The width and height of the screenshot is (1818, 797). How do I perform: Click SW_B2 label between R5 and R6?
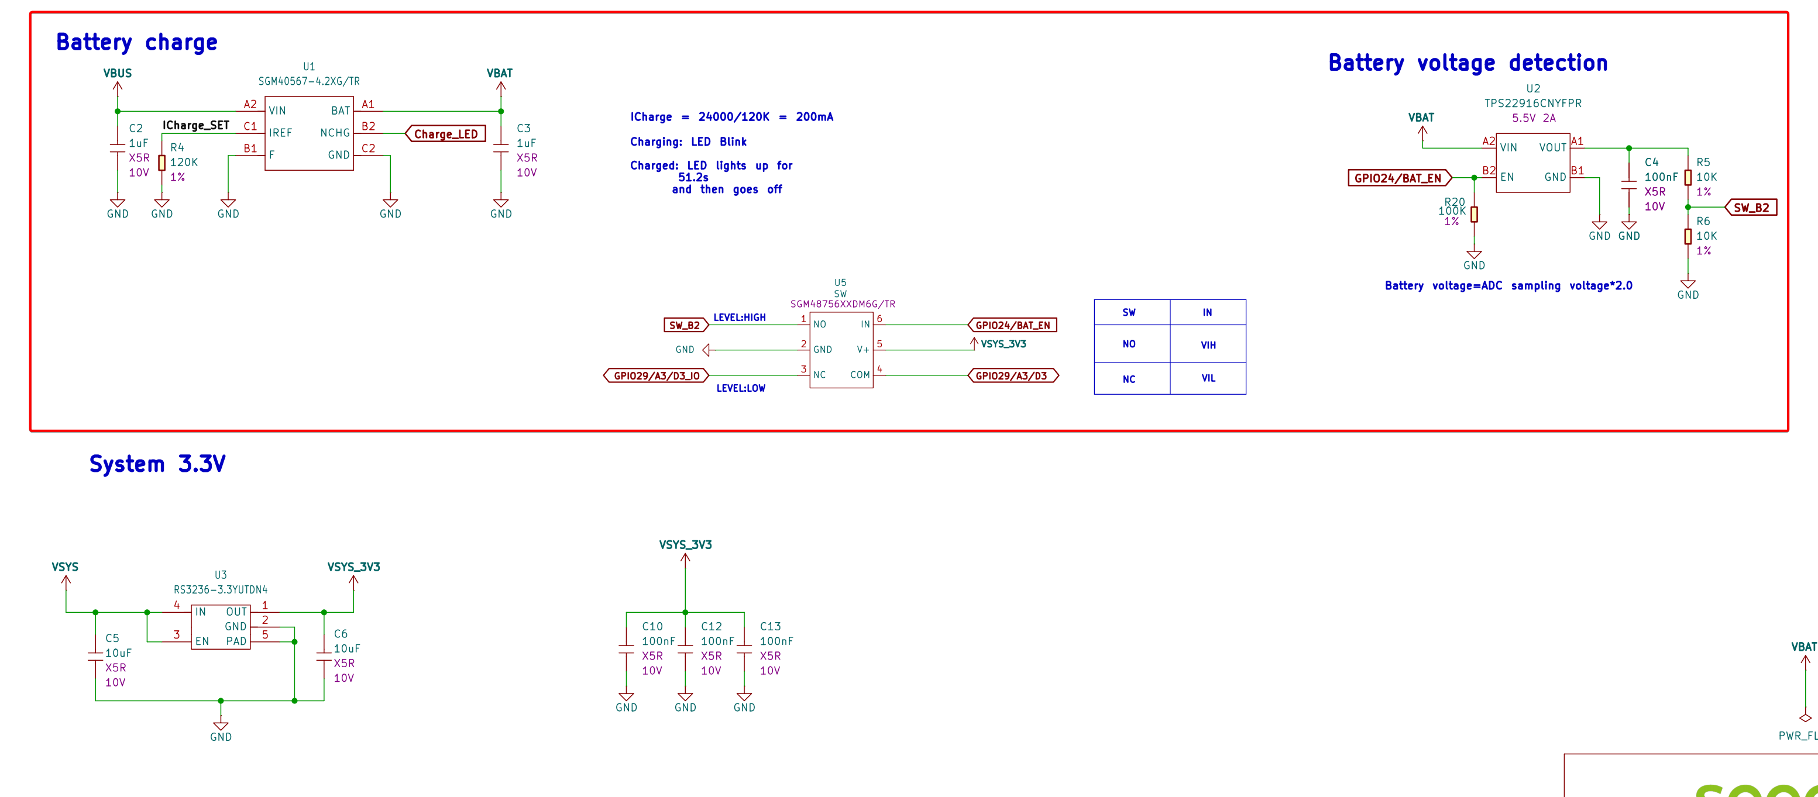click(x=1751, y=208)
